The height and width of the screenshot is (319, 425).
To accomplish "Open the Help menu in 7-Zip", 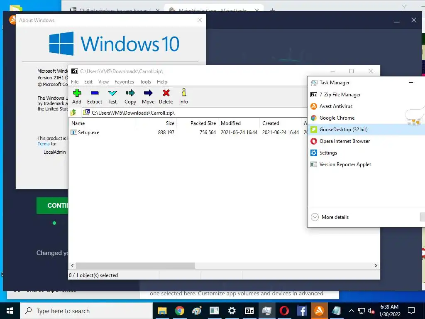I will coord(162,82).
